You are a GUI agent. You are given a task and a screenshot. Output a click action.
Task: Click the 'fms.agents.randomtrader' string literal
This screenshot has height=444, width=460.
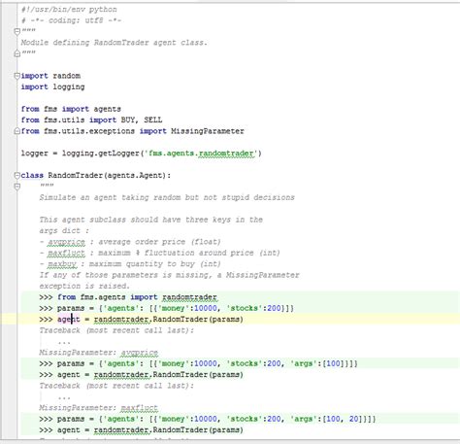click(201, 154)
